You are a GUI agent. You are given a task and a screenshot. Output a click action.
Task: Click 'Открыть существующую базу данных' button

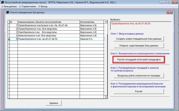coord(139,46)
